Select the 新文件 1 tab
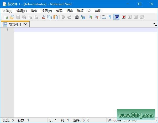Image resolution: width=158 pixels, height=123 pixels. tap(15, 24)
